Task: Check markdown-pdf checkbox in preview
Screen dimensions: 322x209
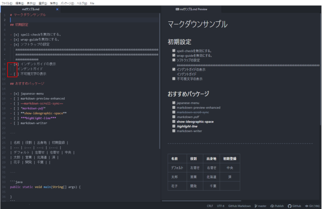Action: (x=174, y=117)
